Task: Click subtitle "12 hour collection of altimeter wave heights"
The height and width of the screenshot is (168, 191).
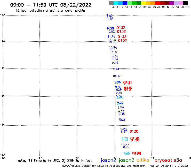Action: (50, 11)
